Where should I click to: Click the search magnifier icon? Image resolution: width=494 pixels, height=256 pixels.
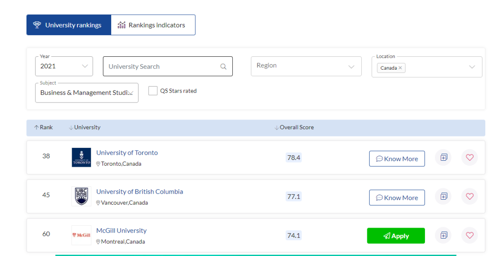[x=223, y=66]
